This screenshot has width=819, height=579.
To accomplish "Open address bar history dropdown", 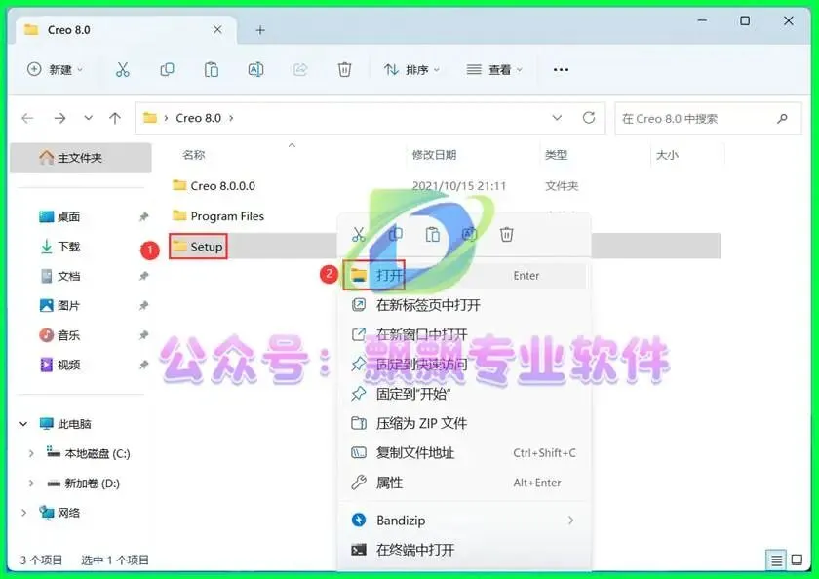I will (x=557, y=118).
